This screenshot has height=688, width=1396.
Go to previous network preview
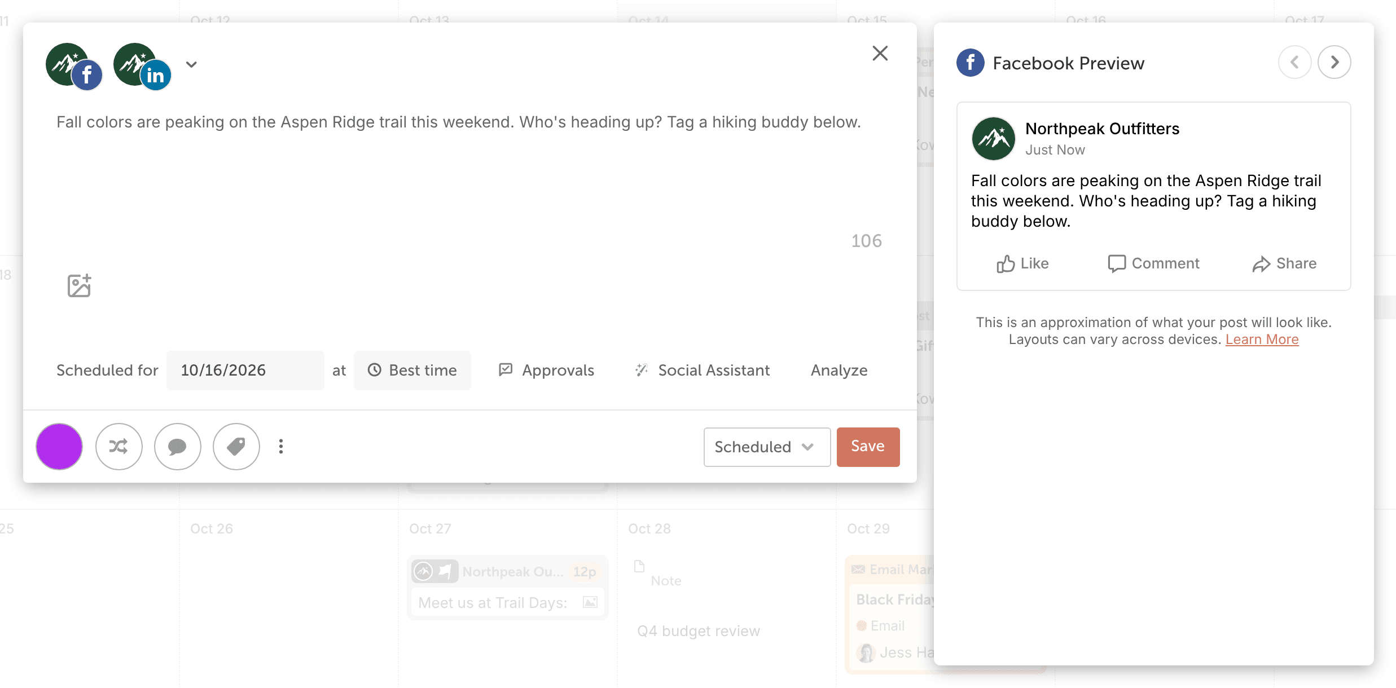click(1294, 62)
